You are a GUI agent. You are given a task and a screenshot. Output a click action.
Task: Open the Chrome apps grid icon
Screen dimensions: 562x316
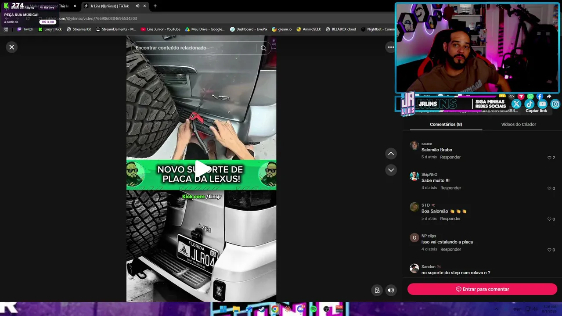(6, 29)
